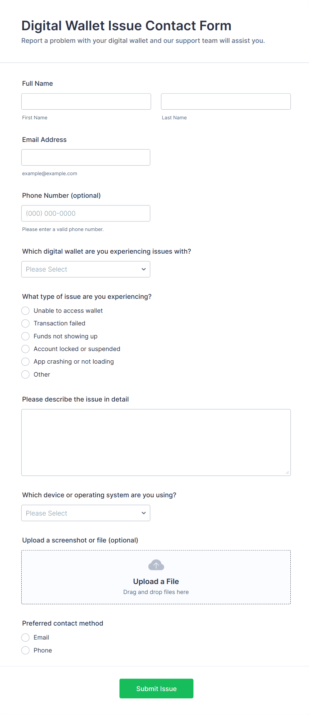Focus the Last Name input field
Screen dimensions: 309x715
(226, 101)
